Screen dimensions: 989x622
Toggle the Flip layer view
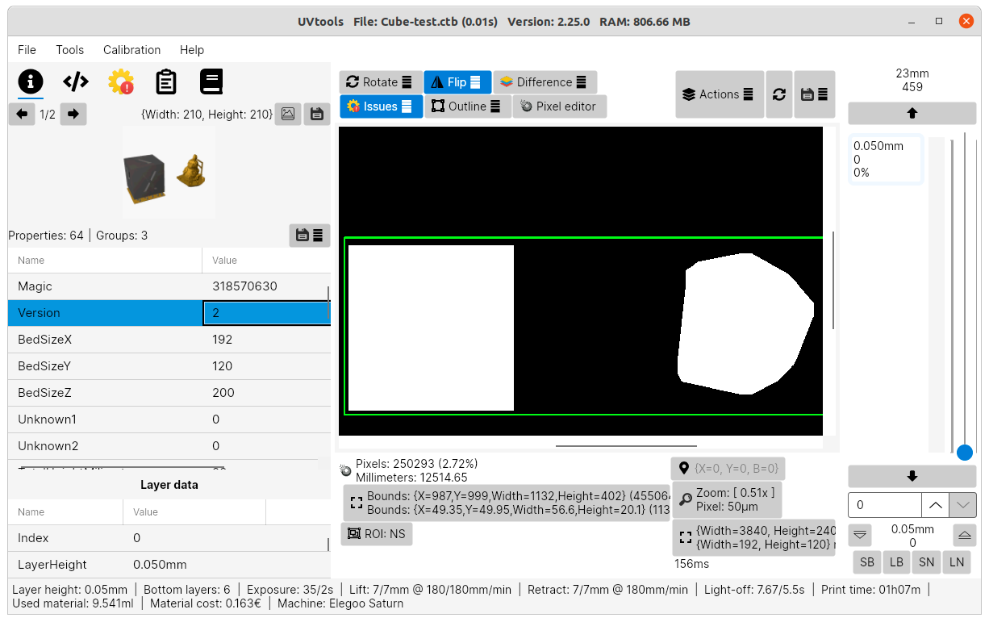click(457, 82)
